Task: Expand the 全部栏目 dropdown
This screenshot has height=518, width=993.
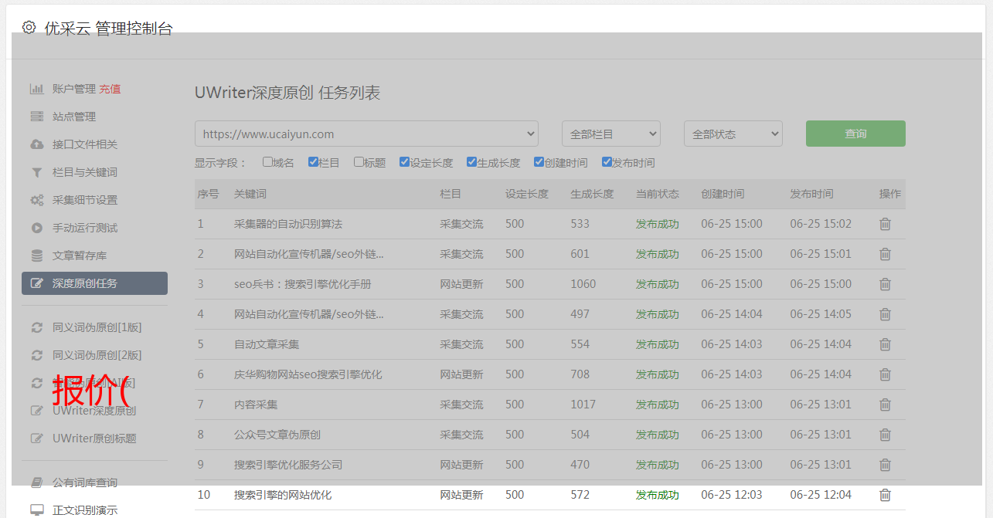Action: point(610,134)
